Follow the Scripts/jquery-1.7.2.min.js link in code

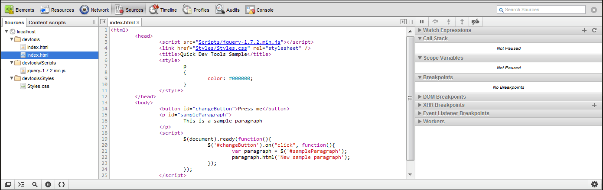[240, 42]
